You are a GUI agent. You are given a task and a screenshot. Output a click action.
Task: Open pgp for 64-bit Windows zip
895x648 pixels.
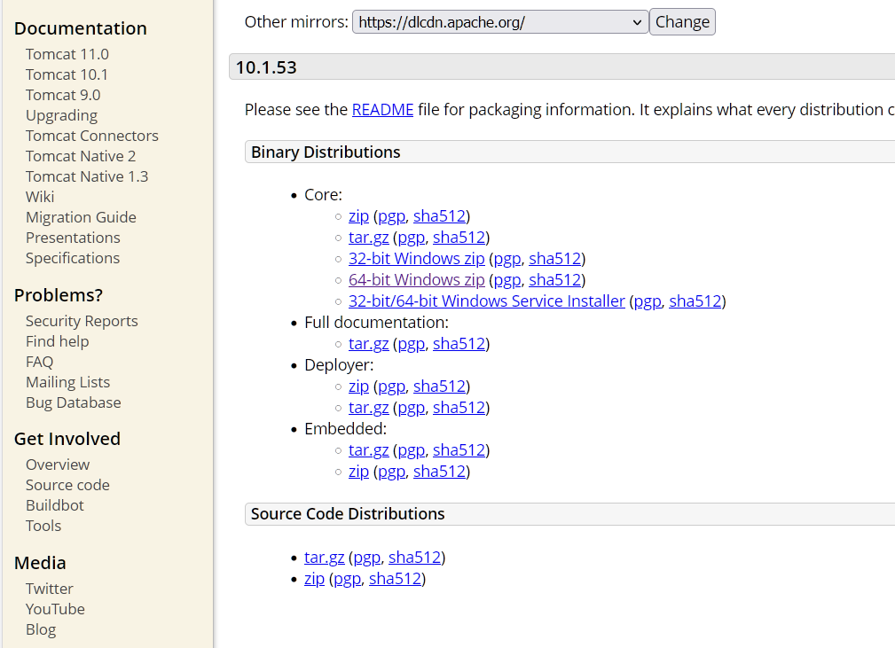click(x=507, y=280)
